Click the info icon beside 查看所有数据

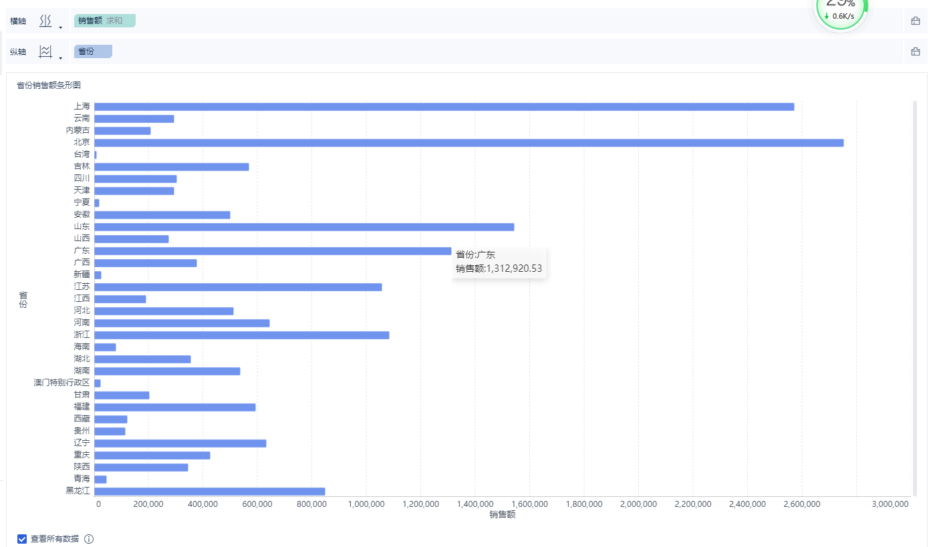[89, 539]
